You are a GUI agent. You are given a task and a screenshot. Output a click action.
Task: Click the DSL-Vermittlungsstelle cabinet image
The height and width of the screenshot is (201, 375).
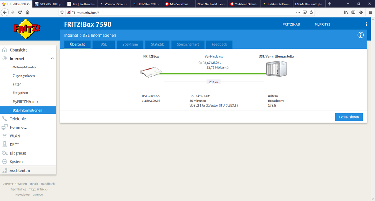[x=277, y=68]
